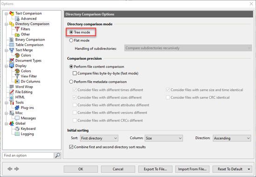Toggle Consider files with different versions different

pyautogui.click(x=74, y=113)
